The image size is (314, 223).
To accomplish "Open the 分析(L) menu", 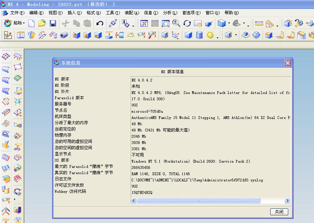I will coord(170,13).
